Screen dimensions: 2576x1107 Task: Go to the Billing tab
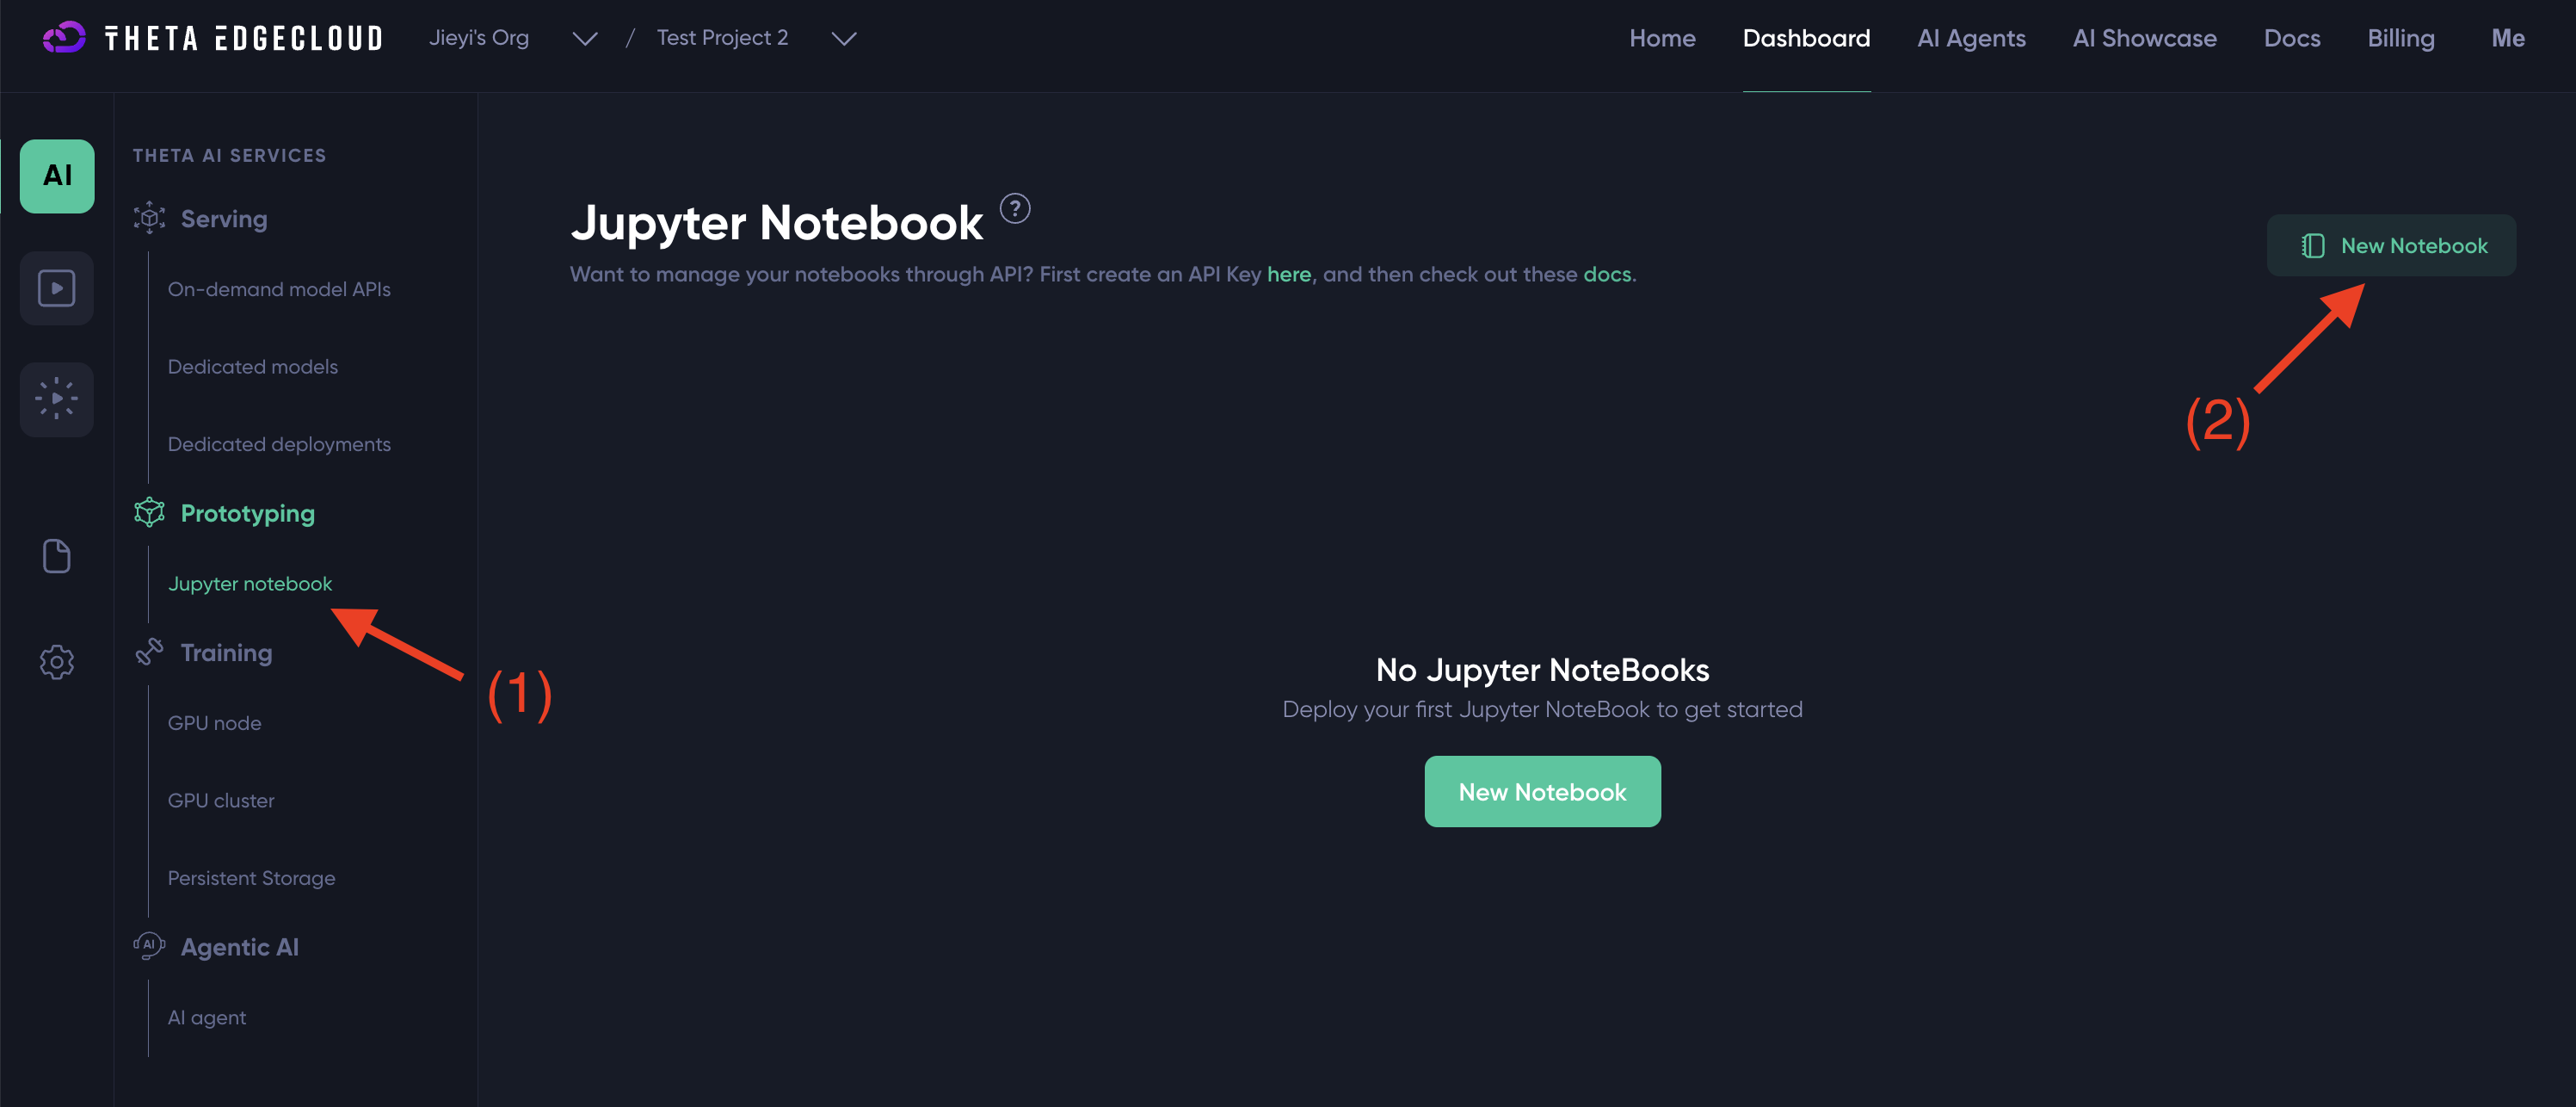click(2400, 38)
